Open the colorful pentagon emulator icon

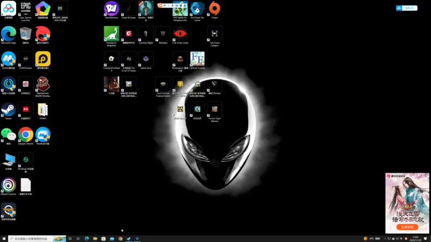point(43,10)
